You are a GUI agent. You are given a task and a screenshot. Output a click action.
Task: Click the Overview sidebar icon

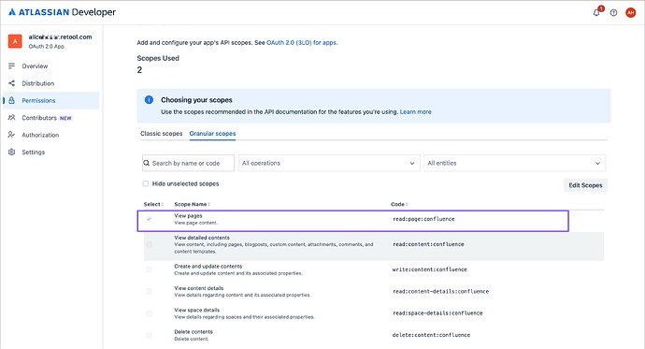pos(11,65)
